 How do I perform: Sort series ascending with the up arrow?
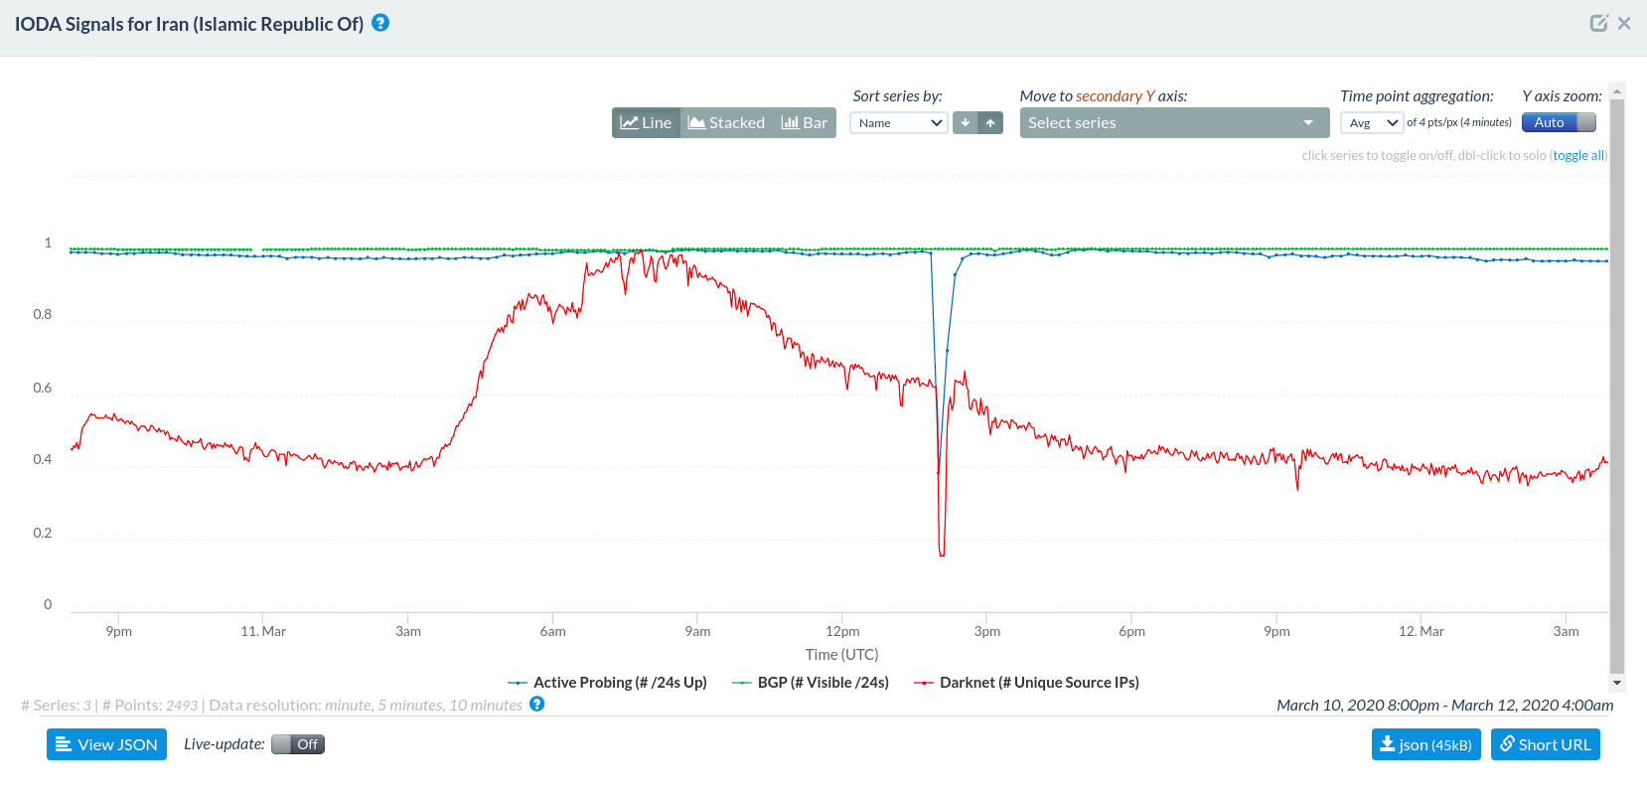click(990, 123)
